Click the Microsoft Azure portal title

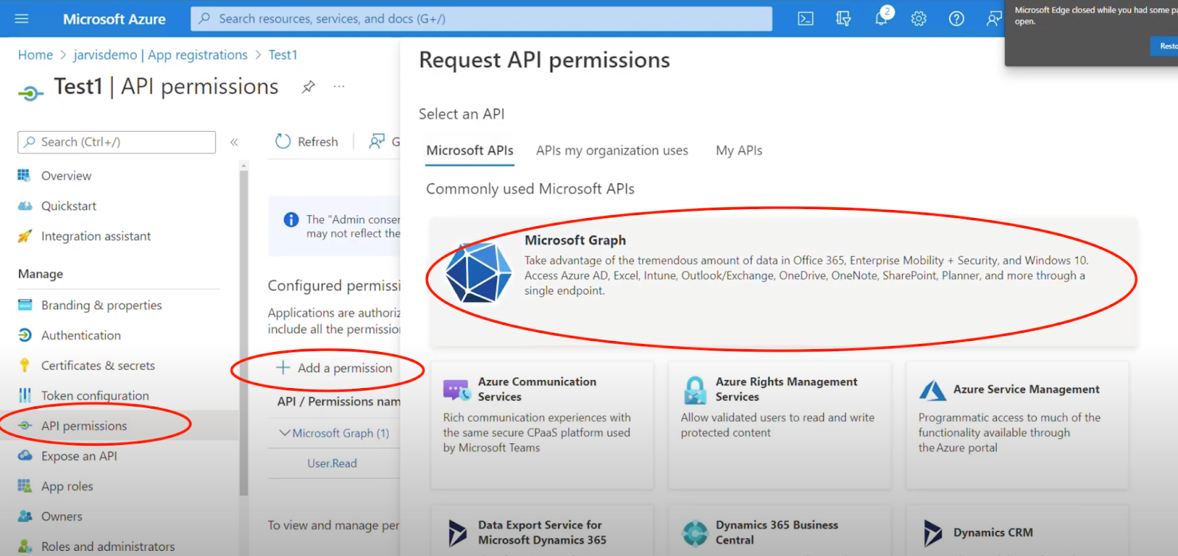click(114, 19)
